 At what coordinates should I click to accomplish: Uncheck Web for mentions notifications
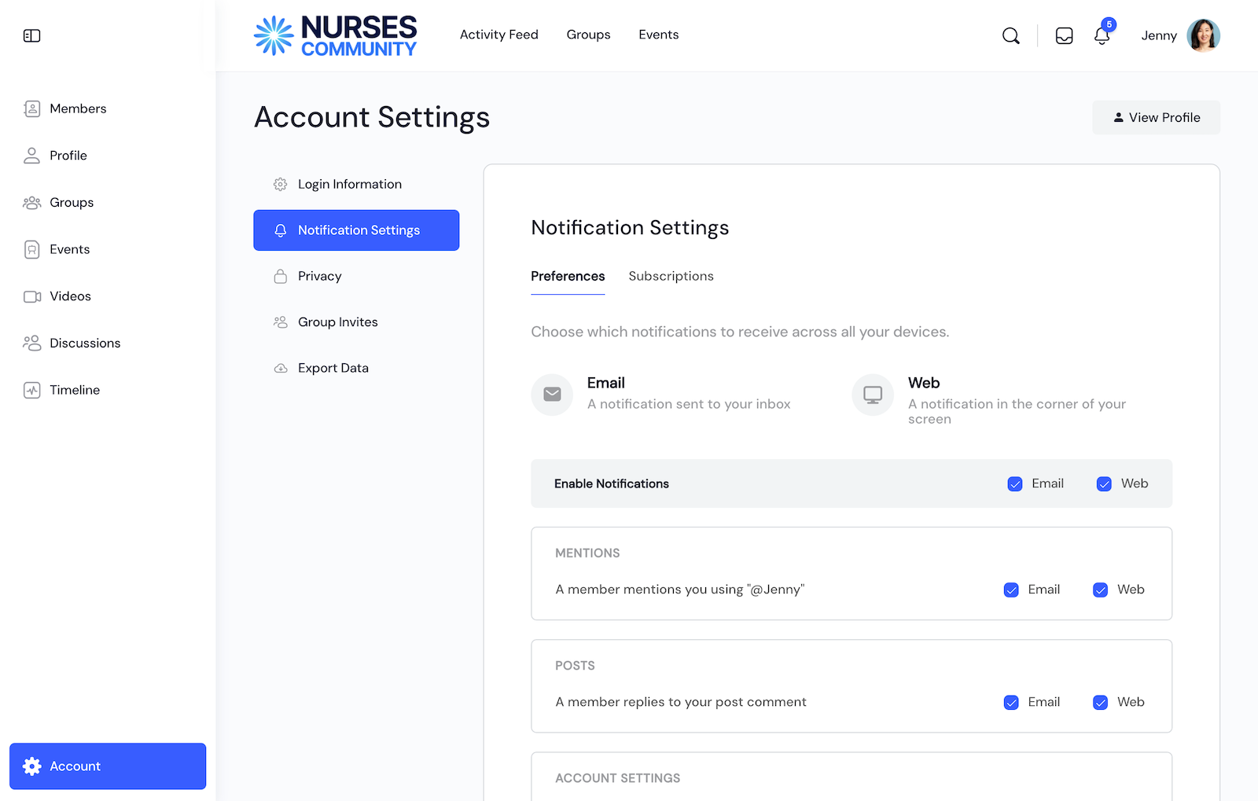pos(1101,590)
